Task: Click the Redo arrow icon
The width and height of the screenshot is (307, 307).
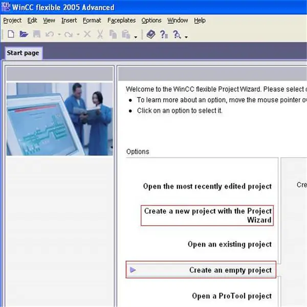Action: tap(69, 34)
